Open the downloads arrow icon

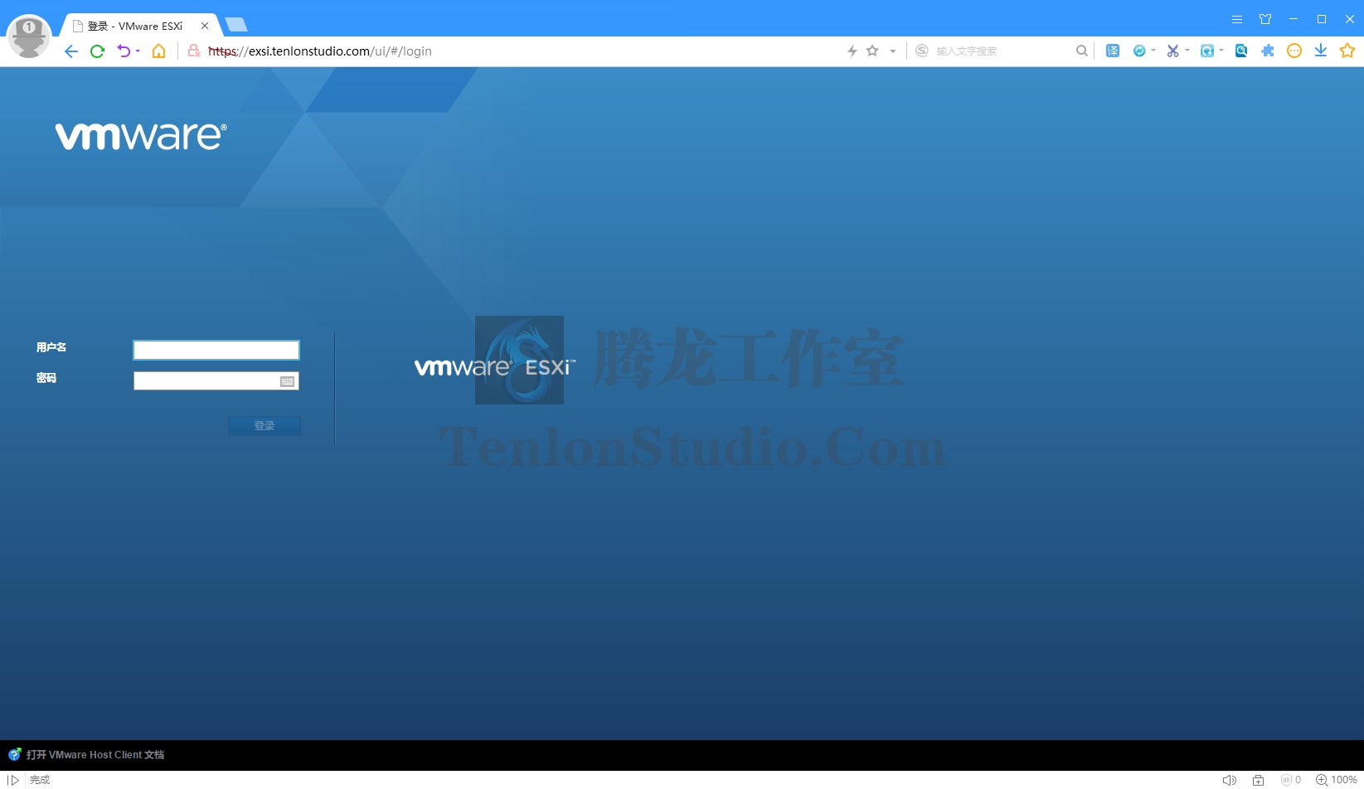click(1321, 51)
